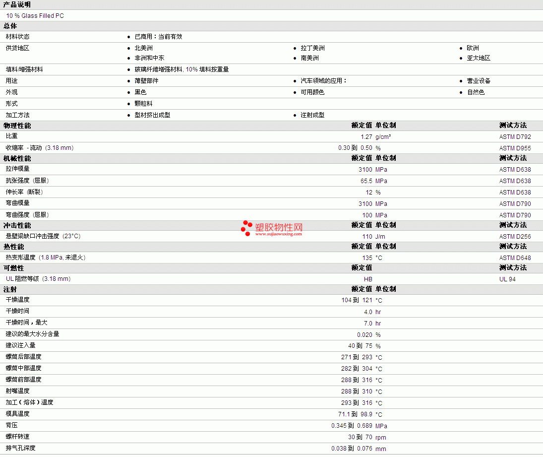This screenshot has height=457, width=543.
Task: Select 螺杆转速 value '30 到 70'
Action: coord(360,437)
